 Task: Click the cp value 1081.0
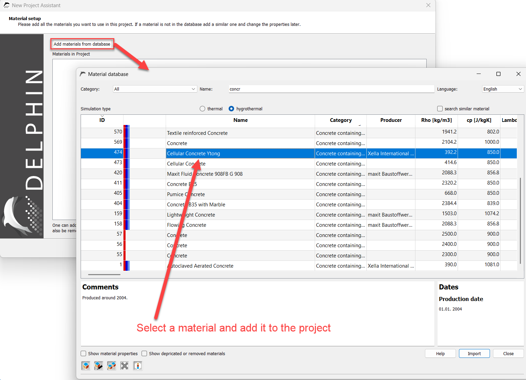(492, 265)
